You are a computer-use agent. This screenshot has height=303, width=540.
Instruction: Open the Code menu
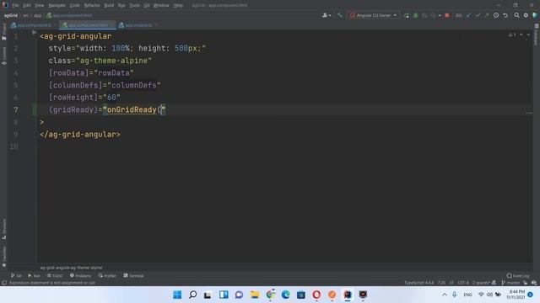point(75,6)
